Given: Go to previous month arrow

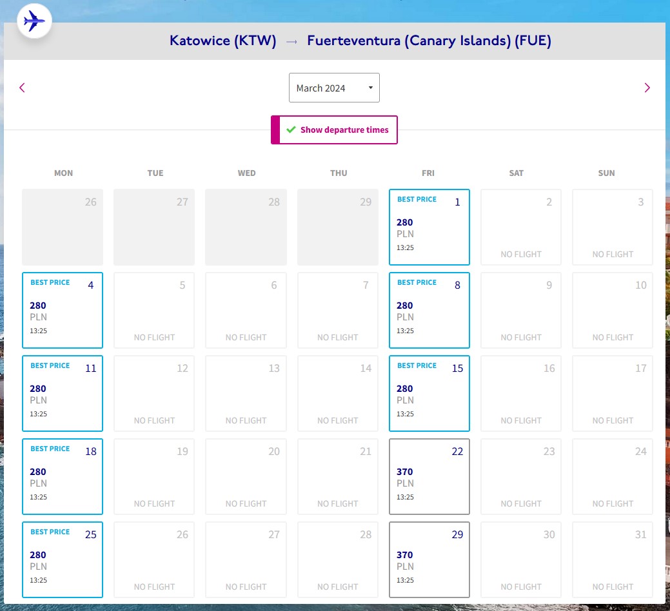Looking at the screenshot, I should point(22,88).
